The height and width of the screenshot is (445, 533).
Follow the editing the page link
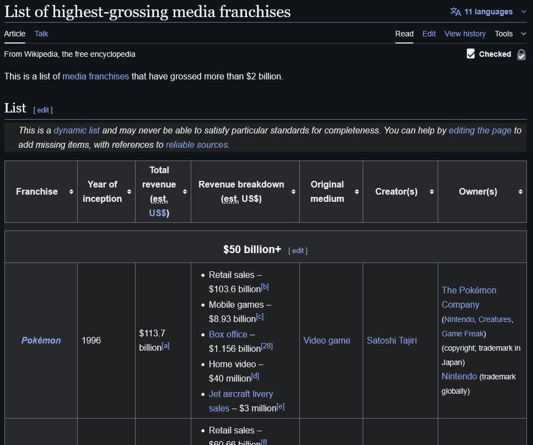(x=480, y=130)
